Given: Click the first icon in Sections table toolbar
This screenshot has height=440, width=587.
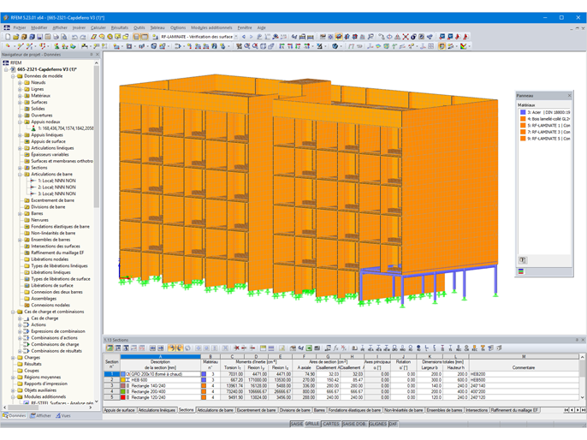Looking at the screenshot, I should [110, 348].
